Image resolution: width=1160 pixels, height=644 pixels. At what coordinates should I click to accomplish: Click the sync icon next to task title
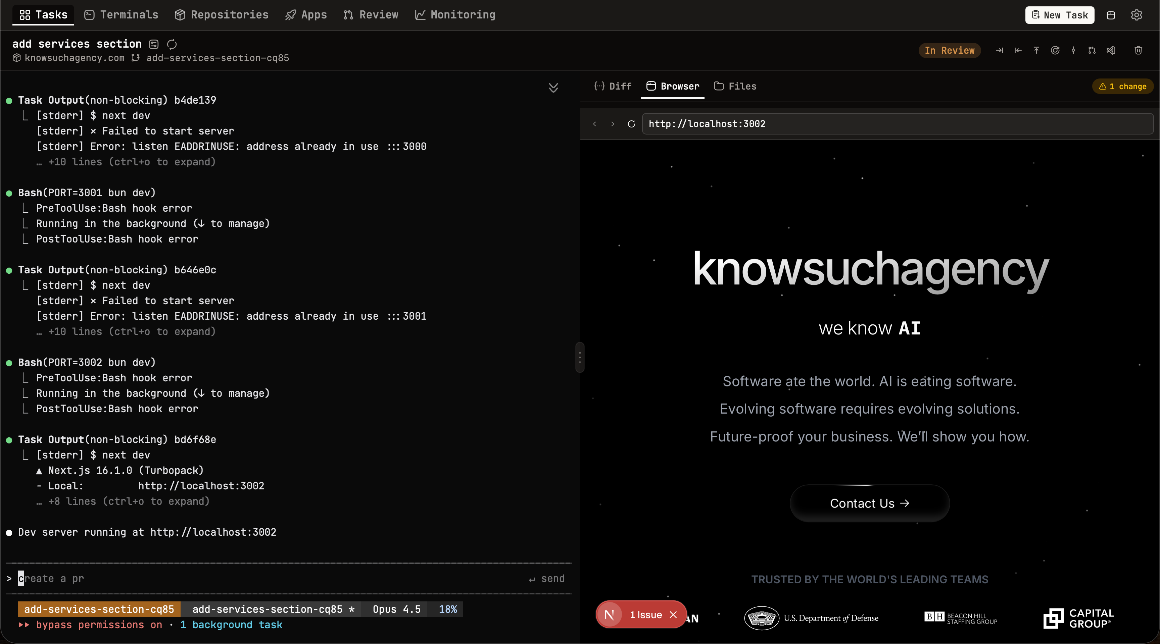point(172,44)
